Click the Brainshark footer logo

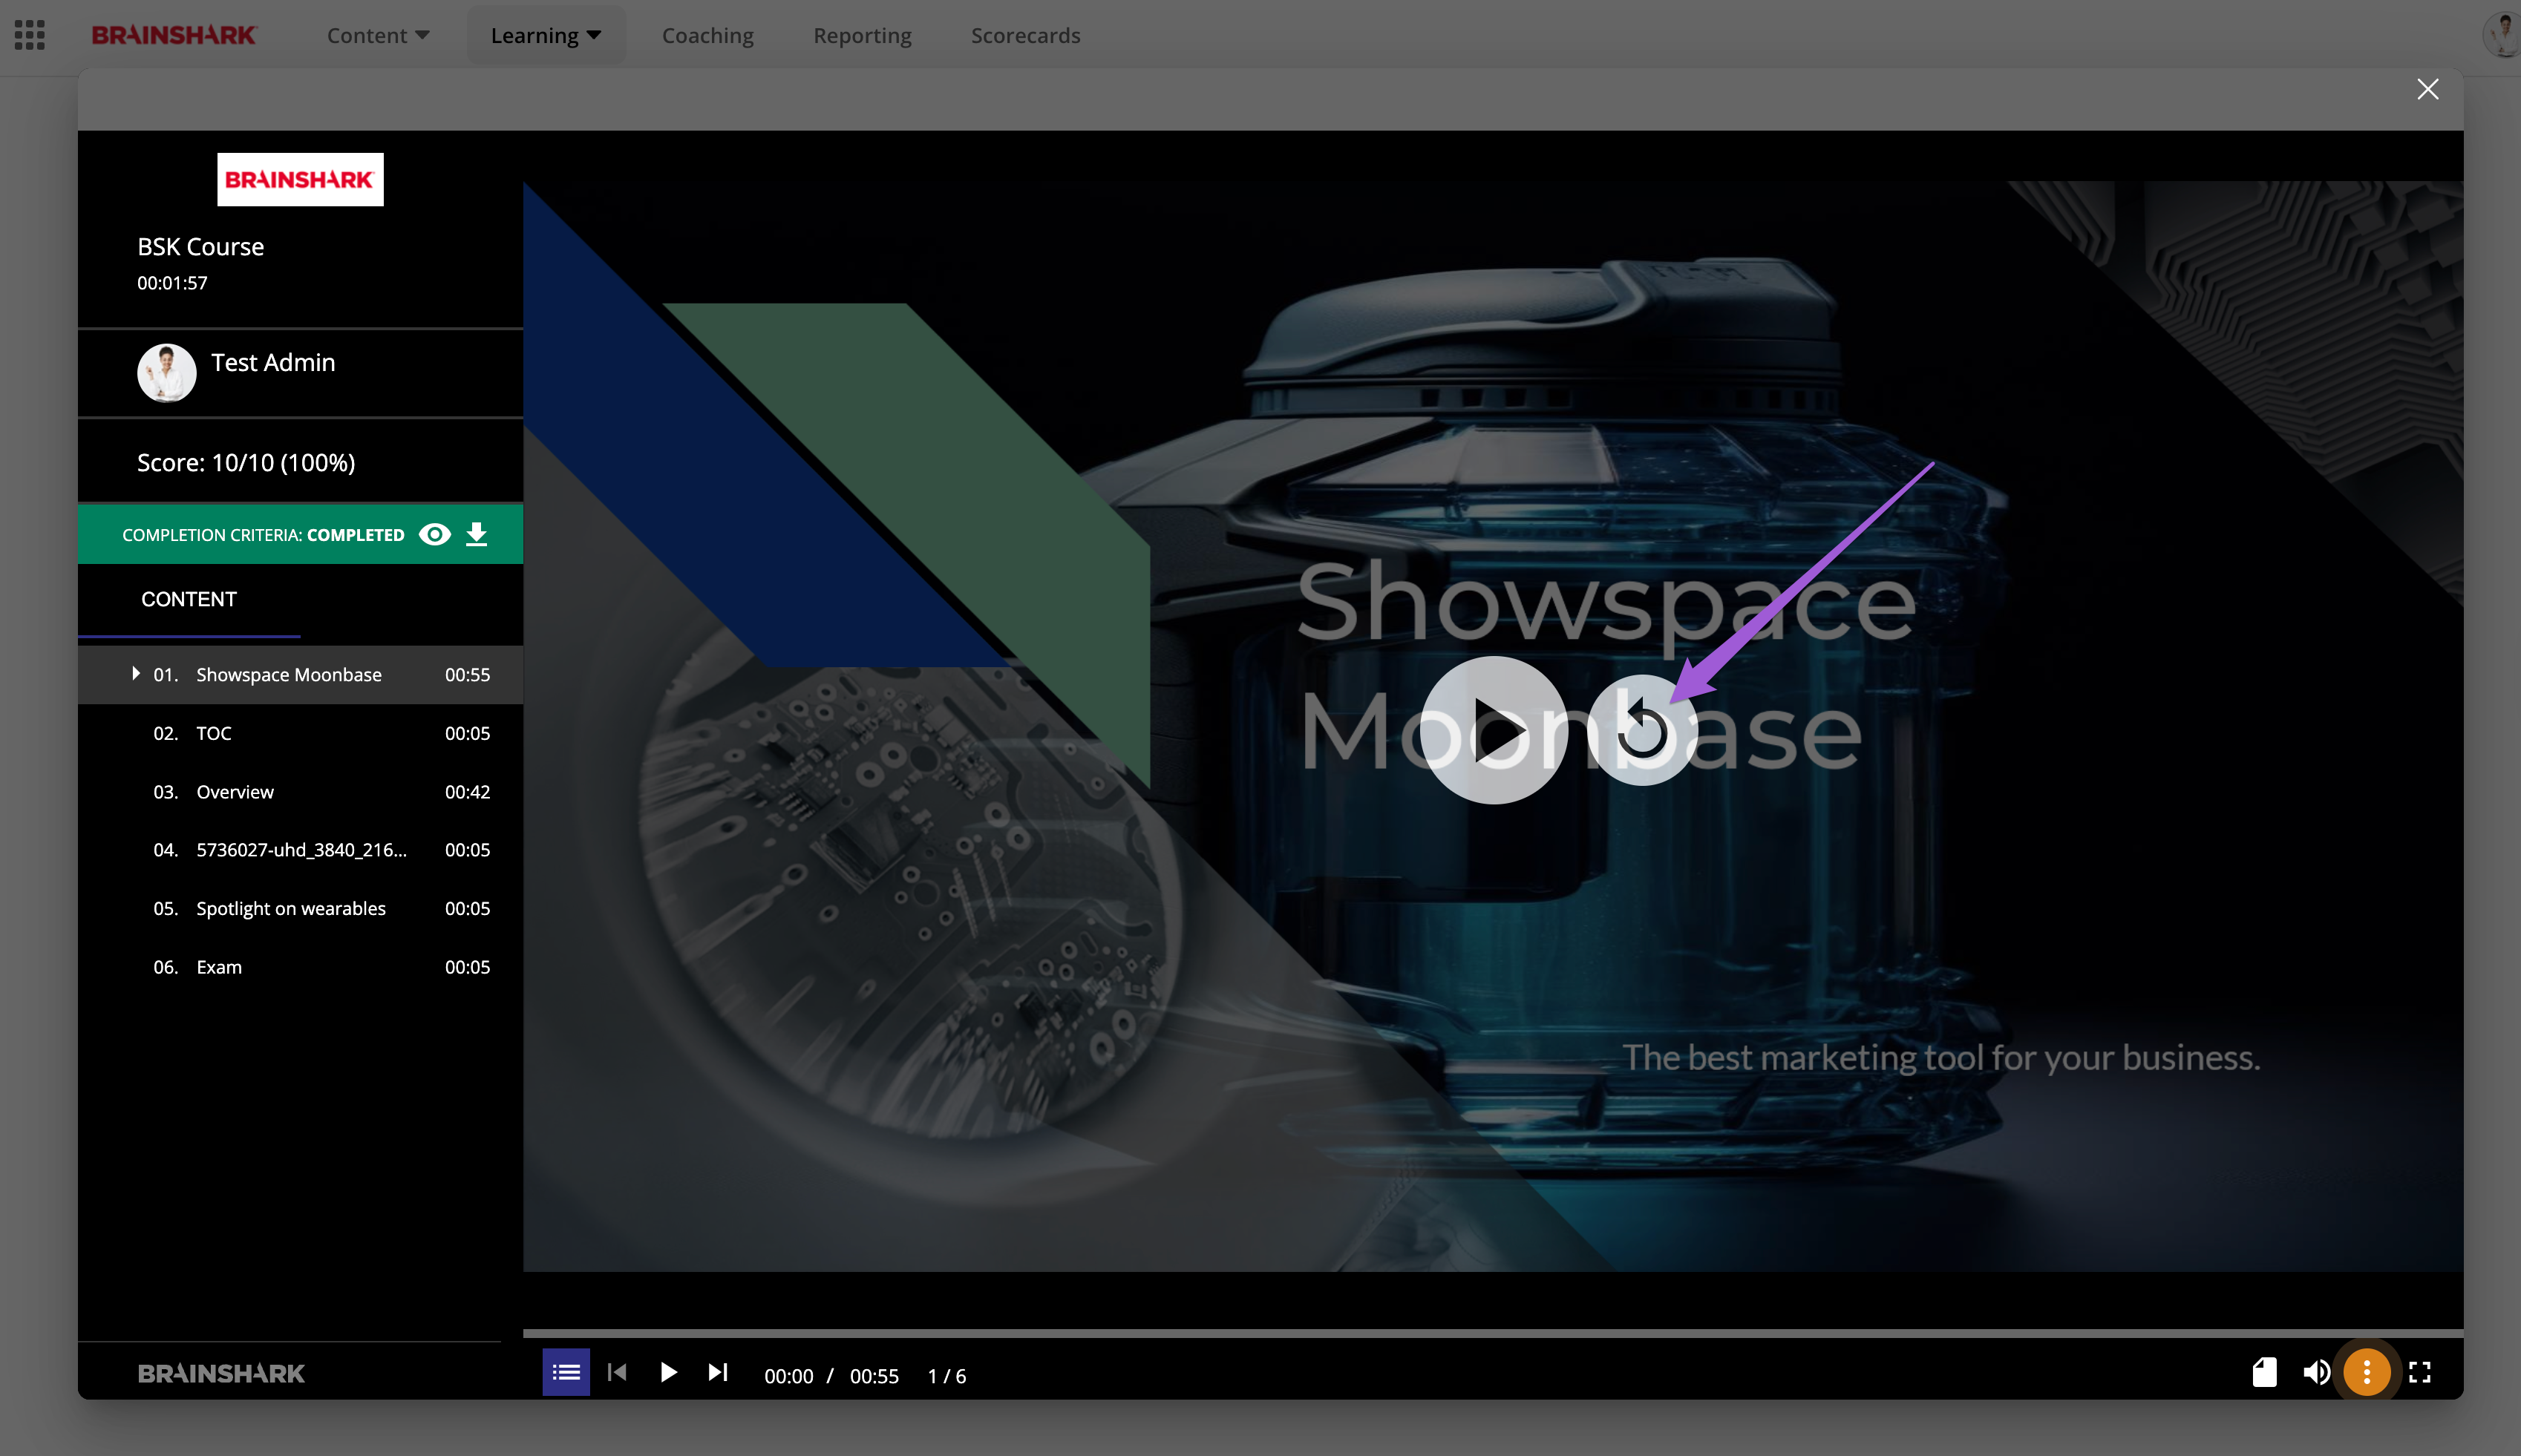click(x=221, y=1373)
